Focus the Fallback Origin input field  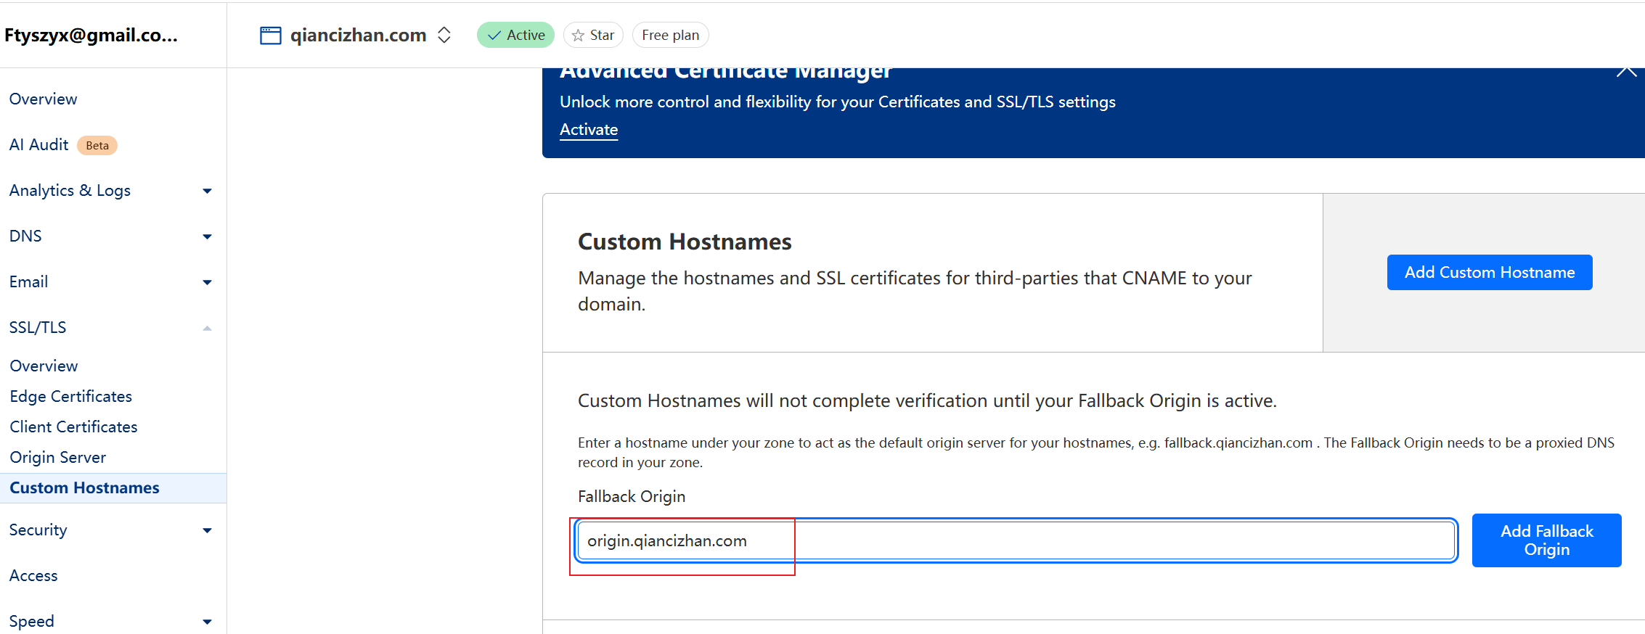tap(1016, 540)
